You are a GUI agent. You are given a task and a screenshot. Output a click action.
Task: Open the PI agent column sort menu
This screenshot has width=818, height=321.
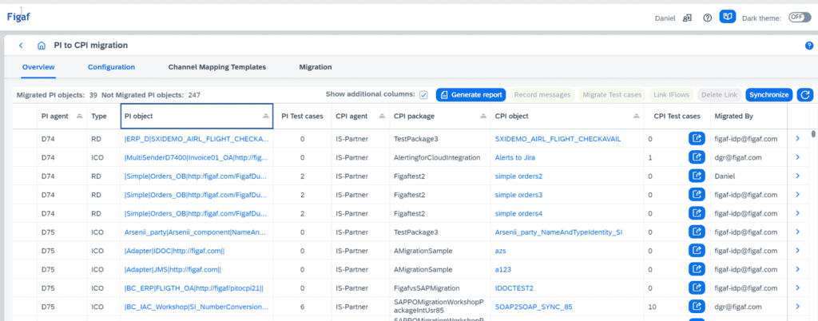[x=79, y=117]
